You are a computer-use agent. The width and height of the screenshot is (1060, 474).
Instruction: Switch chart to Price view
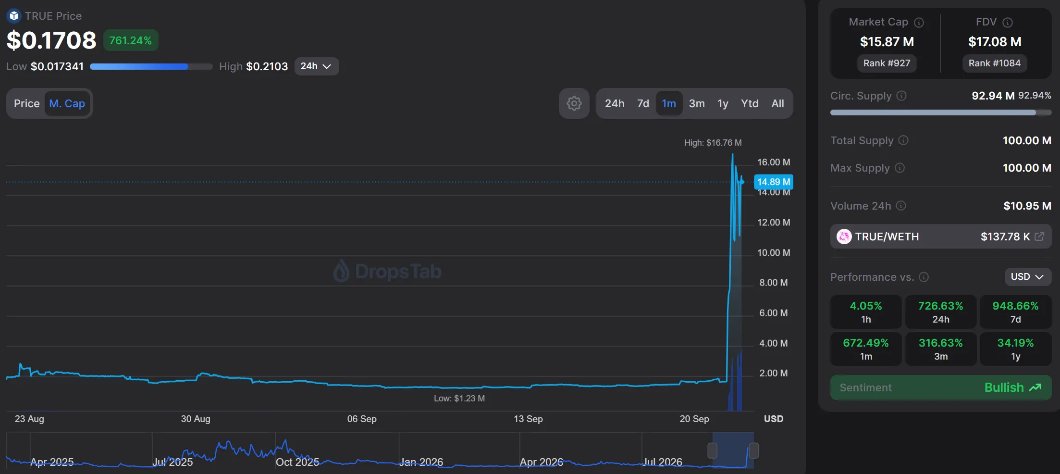[27, 103]
